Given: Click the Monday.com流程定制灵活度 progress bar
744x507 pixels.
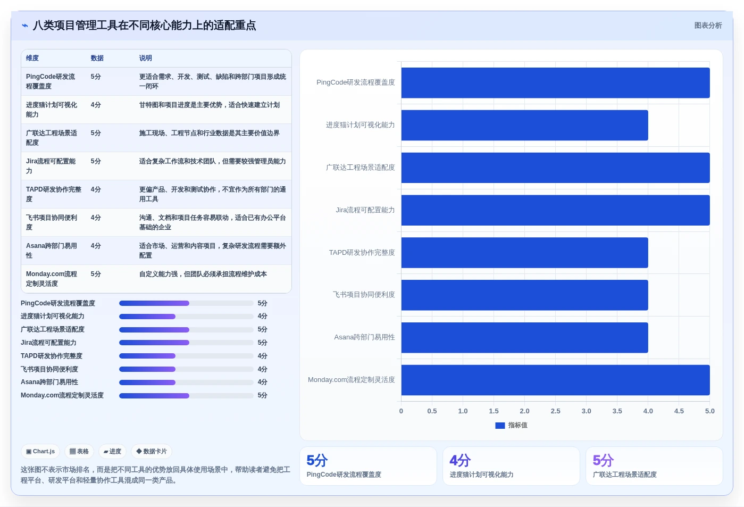Looking at the screenshot, I should [186, 396].
